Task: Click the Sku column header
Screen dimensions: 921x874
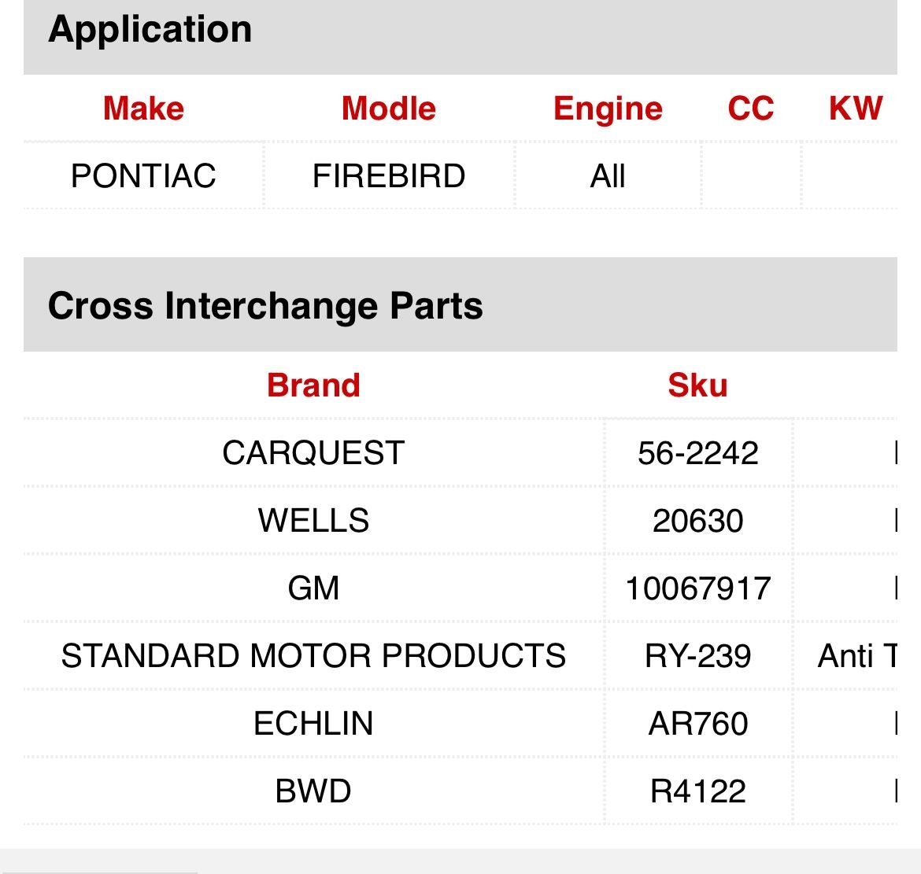Action: tap(697, 385)
